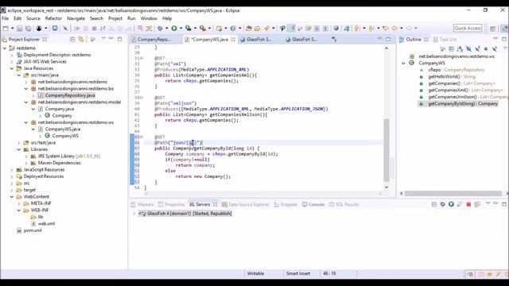Click the Sort icon in Outline panel

point(460,49)
